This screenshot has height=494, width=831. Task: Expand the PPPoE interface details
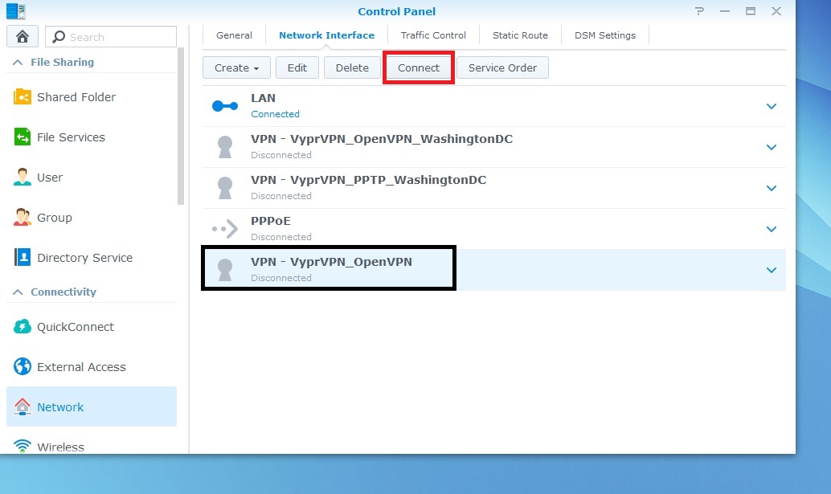[771, 228]
